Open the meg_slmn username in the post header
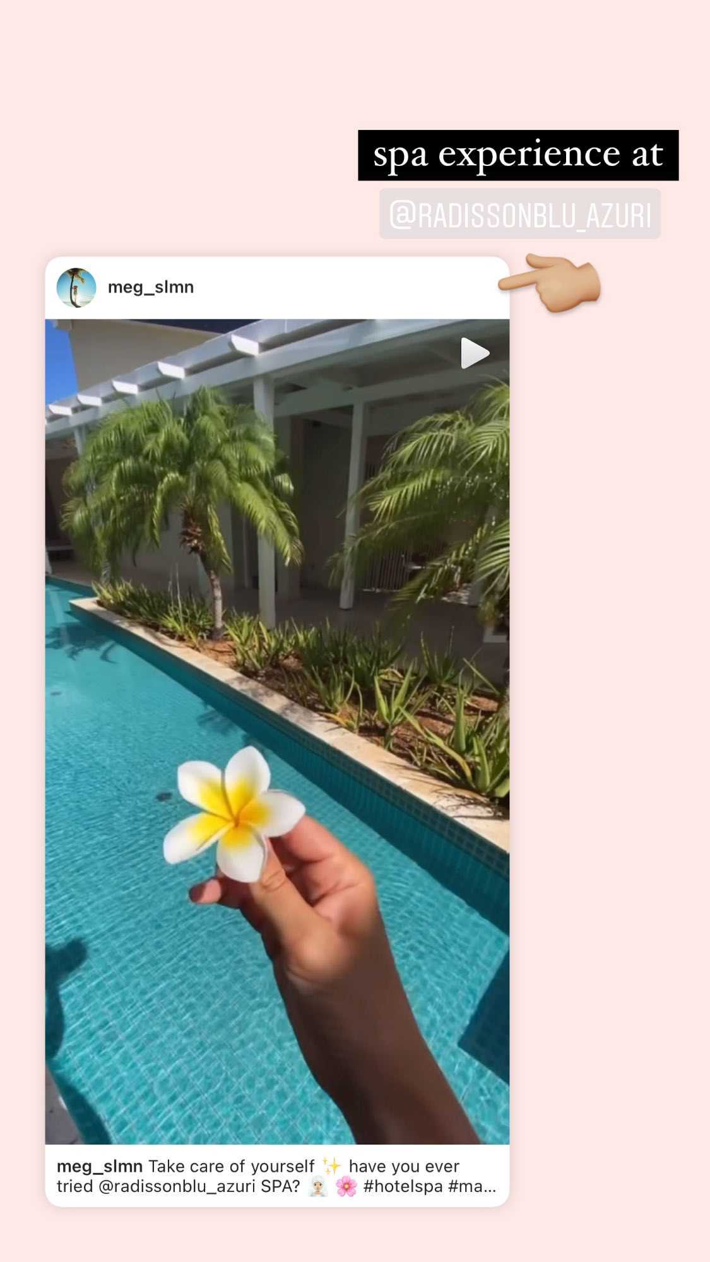 (151, 287)
